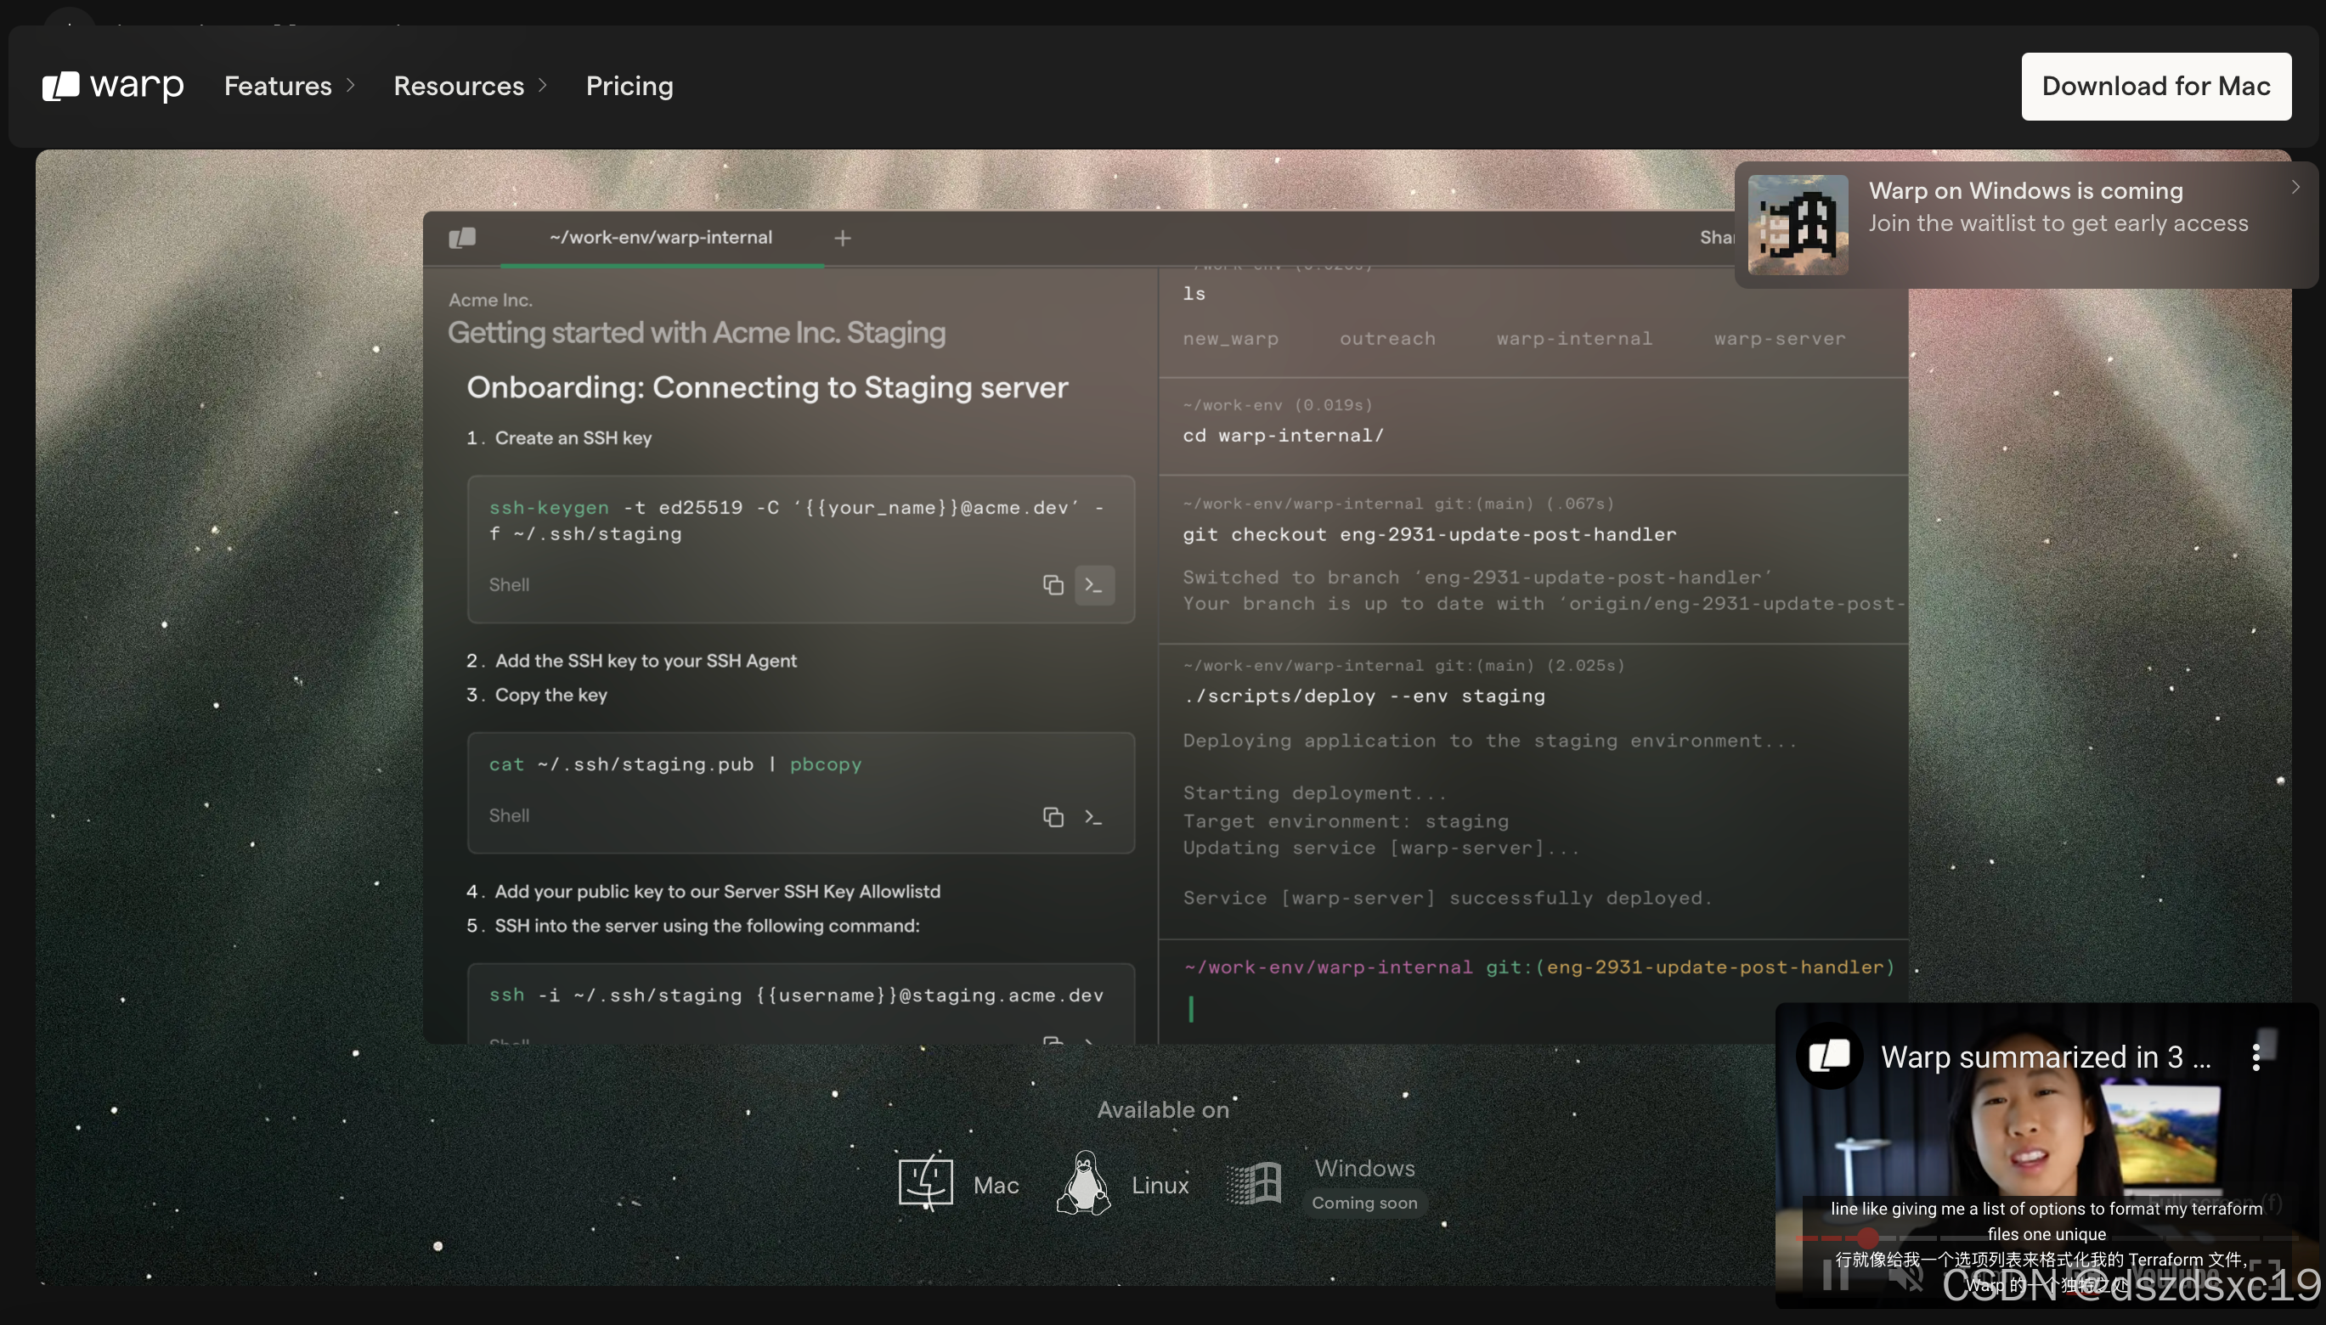Copy the ssh-keygen command snippet

[x=1052, y=585]
